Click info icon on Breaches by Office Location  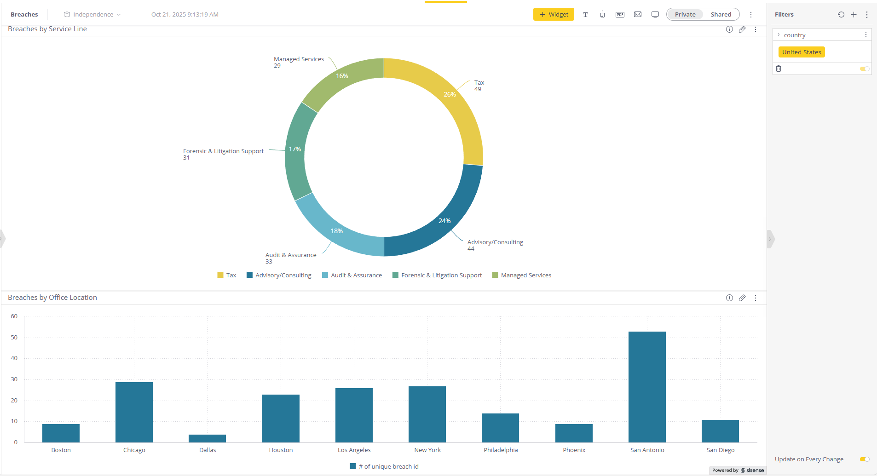coord(729,298)
